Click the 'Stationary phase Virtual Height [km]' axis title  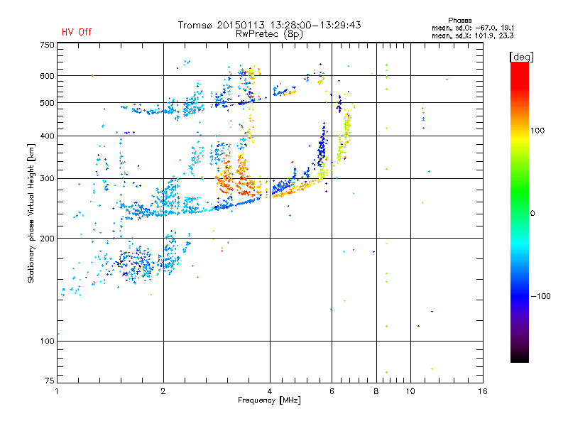coord(31,214)
